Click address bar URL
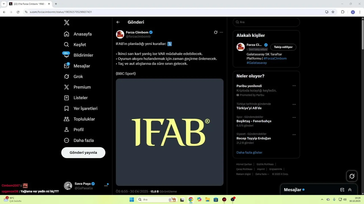Image resolution: width=364 pixels, height=204 pixels. pyautogui.click(x=61, y=12)
